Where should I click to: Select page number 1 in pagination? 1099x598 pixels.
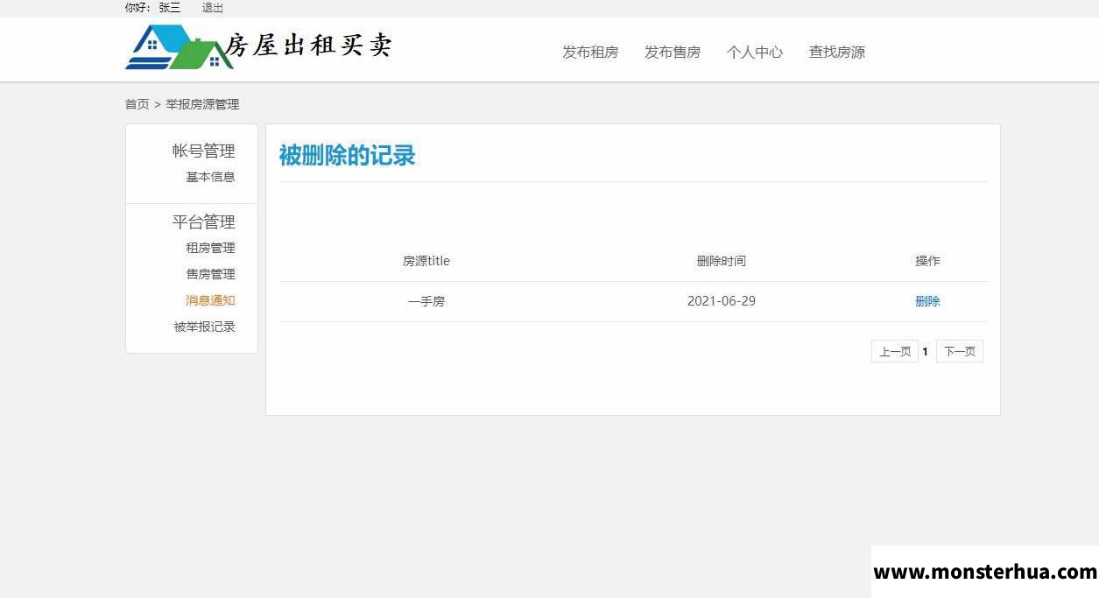pos(926,352)
